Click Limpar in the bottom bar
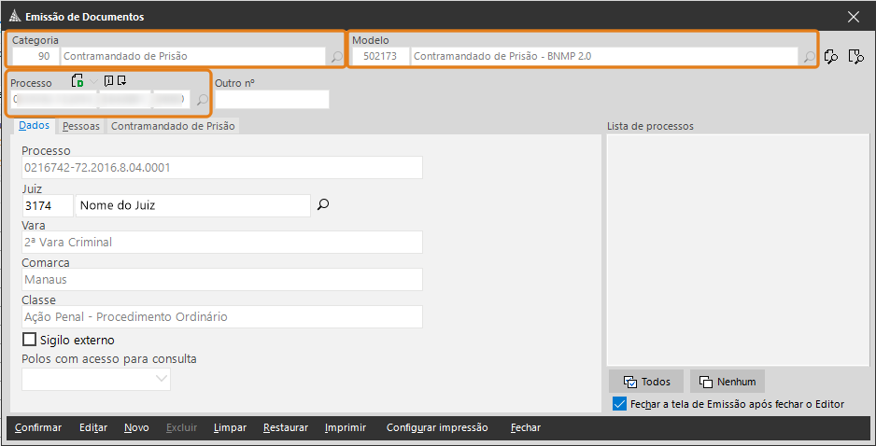876x446 pixels. tap(230, 427)
